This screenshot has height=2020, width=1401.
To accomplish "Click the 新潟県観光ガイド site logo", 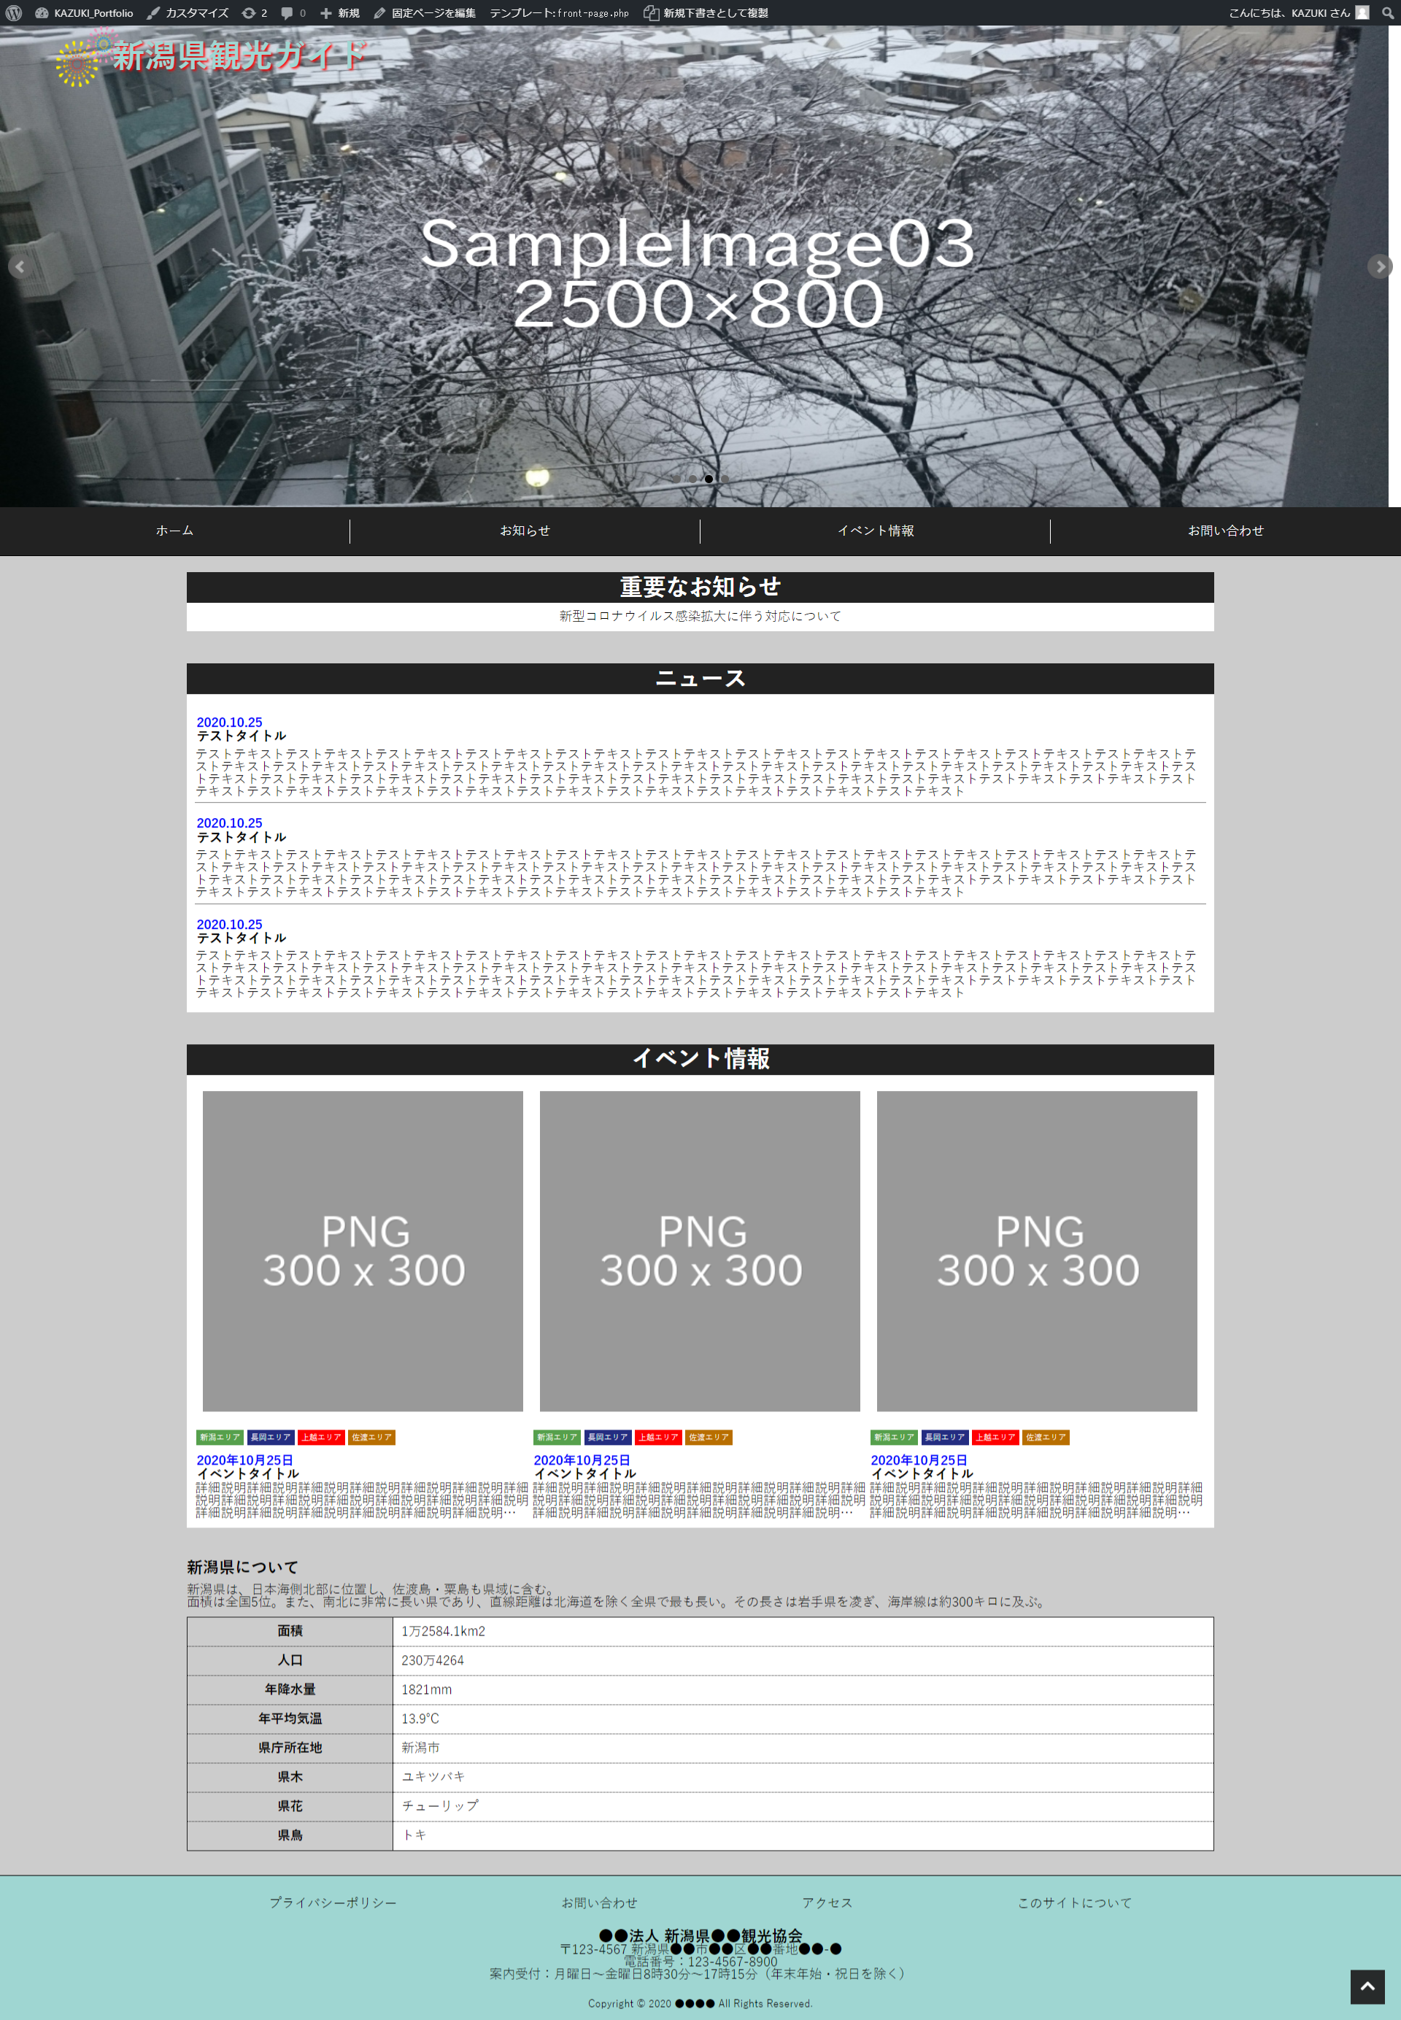I will [x=211, y=57].
